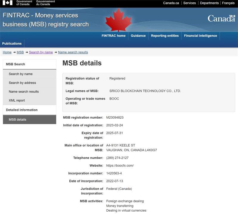Click the Legal names of MSB label
238x214 pixels.
coord(82,91)
